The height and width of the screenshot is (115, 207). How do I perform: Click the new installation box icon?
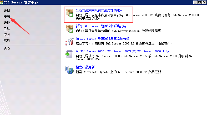click(69, 13)
